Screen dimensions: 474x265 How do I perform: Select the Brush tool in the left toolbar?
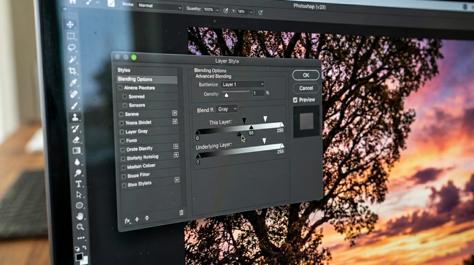[74, 106]
